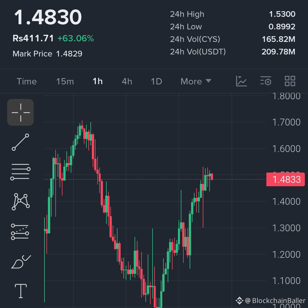The image size is (308, 308).
Task: Select the 1D interval
Action: click(x=156, y=81)
